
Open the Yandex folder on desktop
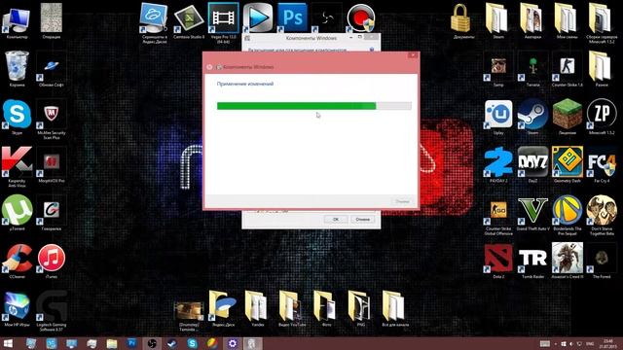tap(257, 308)
